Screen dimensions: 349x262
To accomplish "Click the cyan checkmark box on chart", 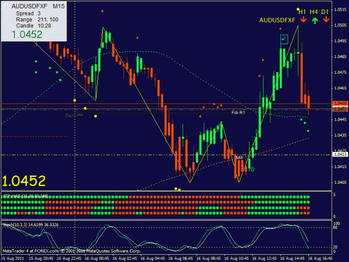I will tap(284, 39).
